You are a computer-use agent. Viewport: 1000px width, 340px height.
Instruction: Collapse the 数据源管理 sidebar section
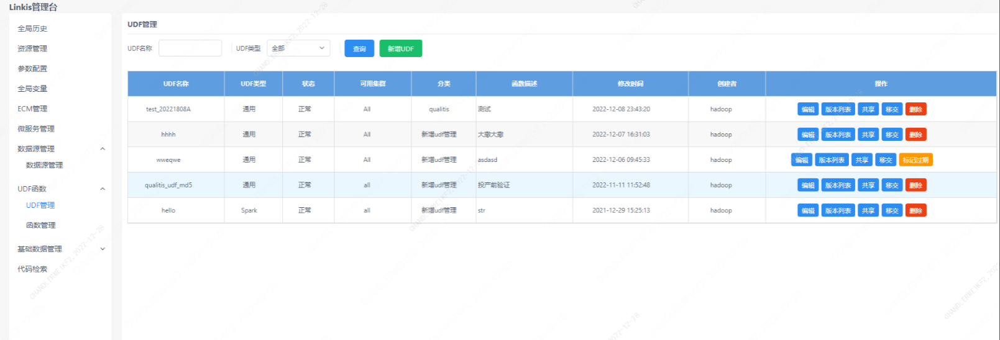103,149
